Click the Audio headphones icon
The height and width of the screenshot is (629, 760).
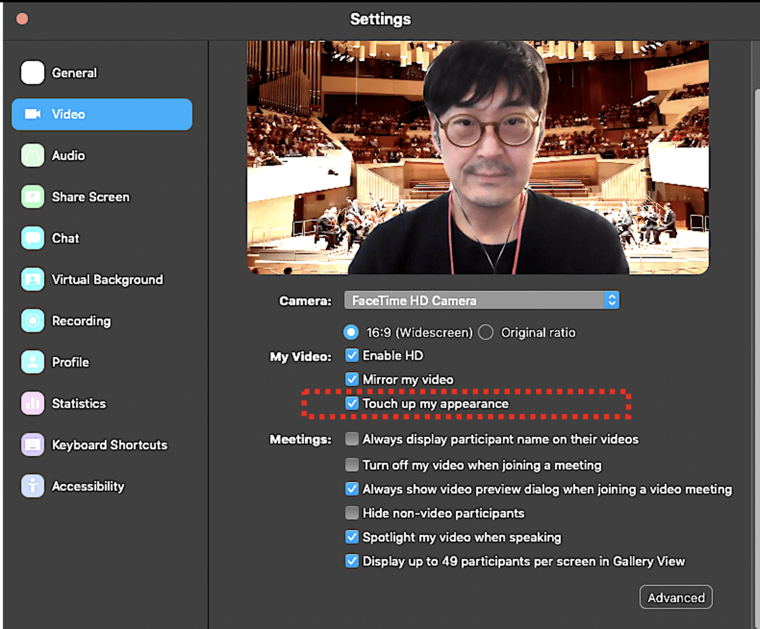pos(33,156)
